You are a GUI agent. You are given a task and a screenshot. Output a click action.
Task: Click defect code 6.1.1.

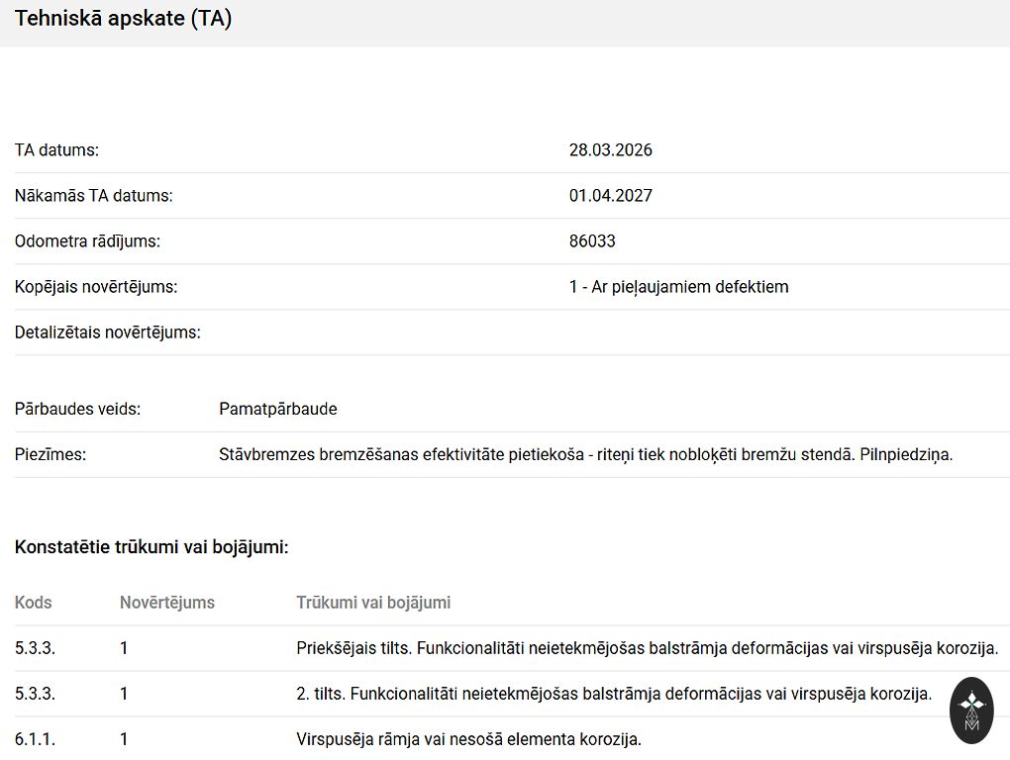[x=35, y=739]
